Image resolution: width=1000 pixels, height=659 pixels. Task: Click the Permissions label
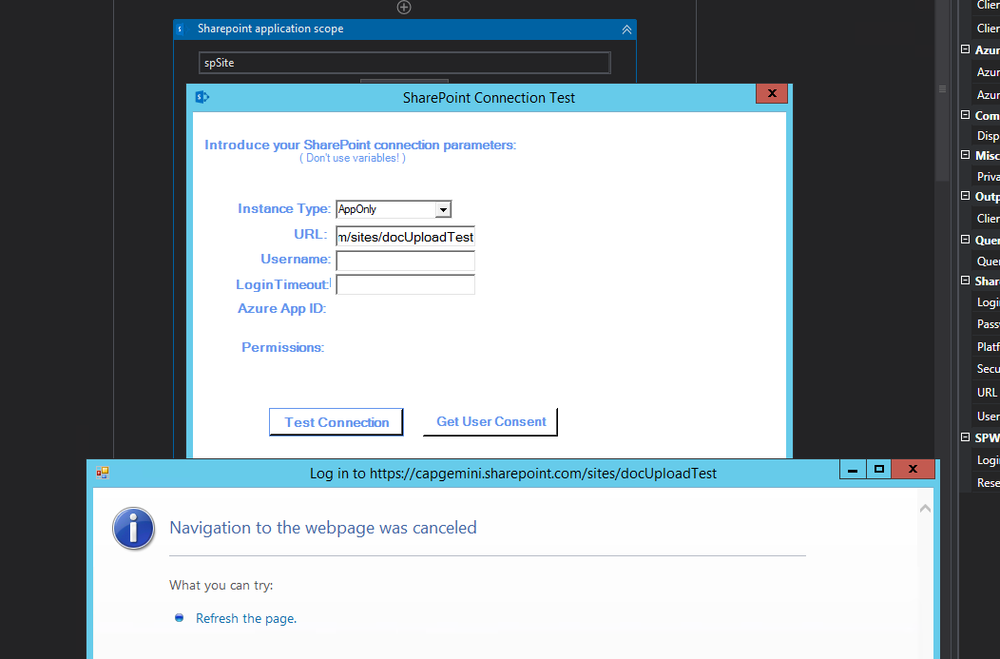coord(282,347)
